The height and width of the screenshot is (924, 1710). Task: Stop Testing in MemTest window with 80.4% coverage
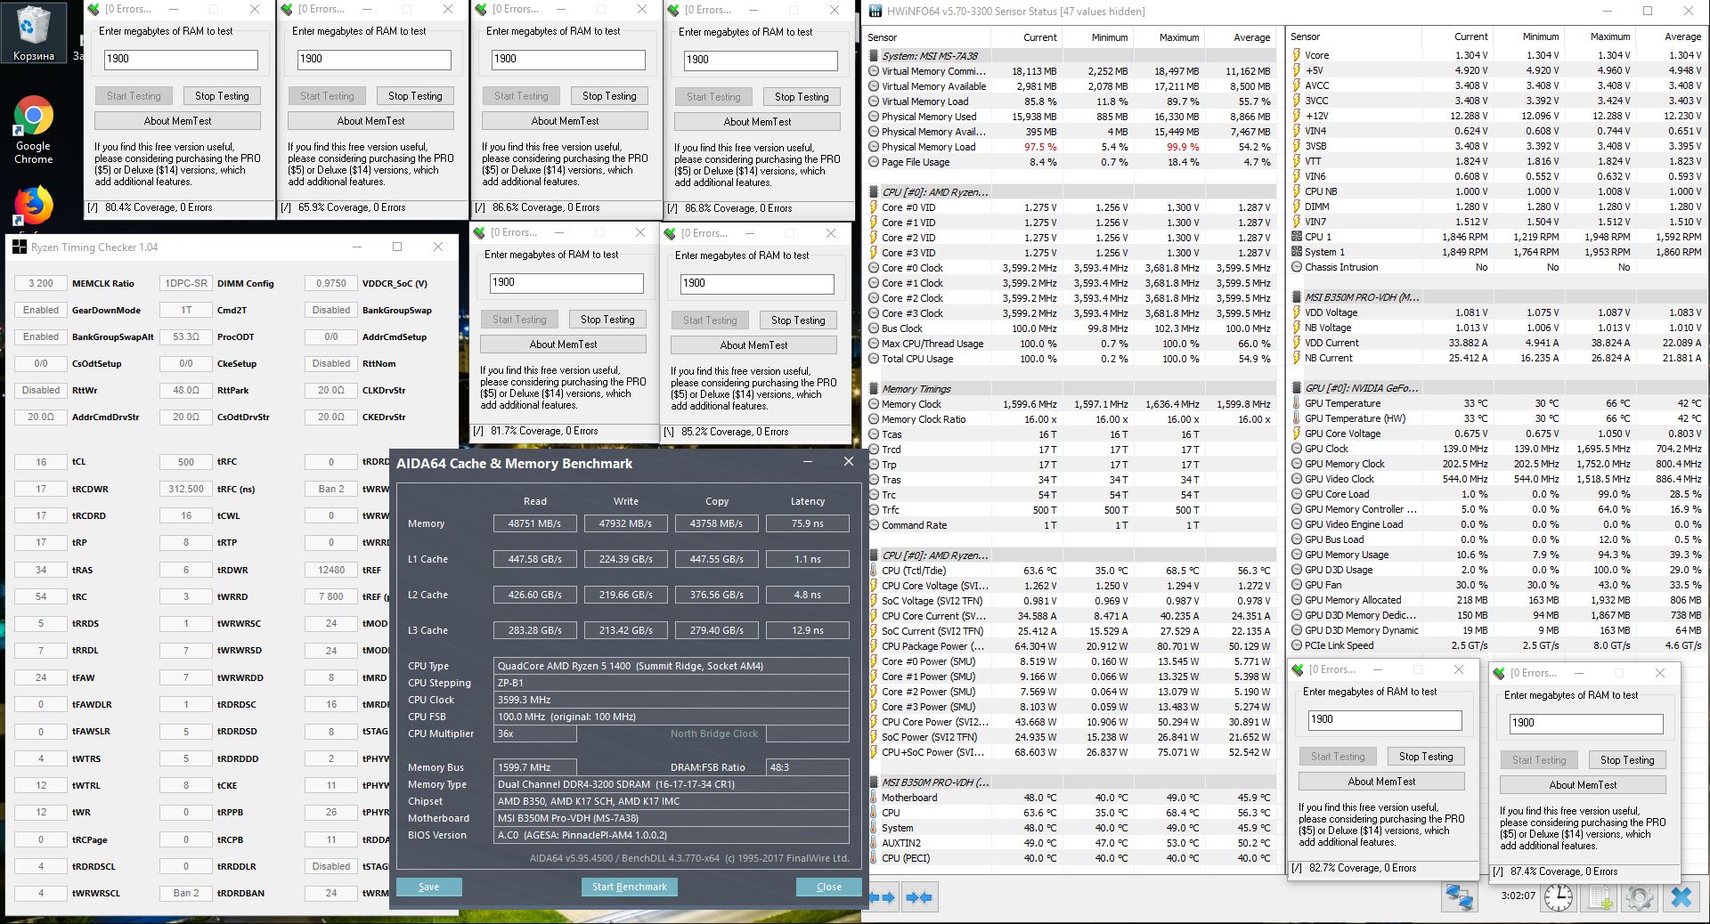222,96
